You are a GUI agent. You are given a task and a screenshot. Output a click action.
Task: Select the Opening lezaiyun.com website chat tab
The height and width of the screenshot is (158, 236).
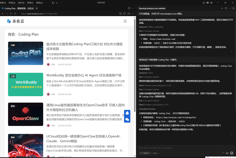(152, 8)
